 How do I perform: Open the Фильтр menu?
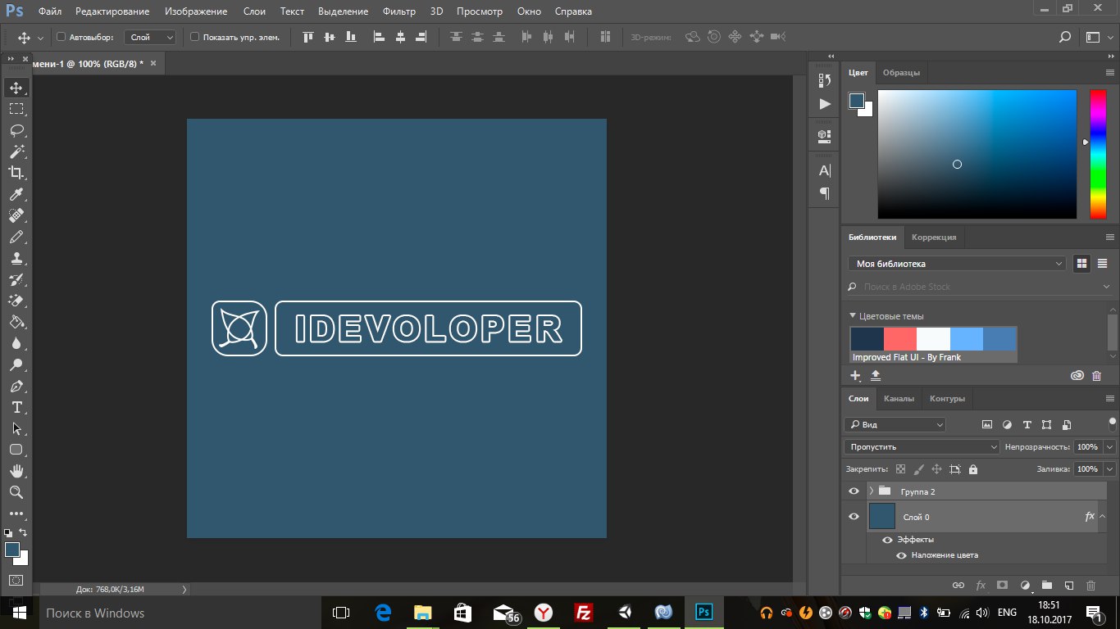pos(399,11)
